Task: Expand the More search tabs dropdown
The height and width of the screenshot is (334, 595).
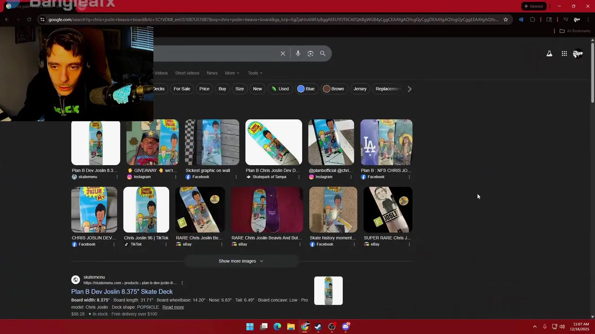Action: [232, 73]
